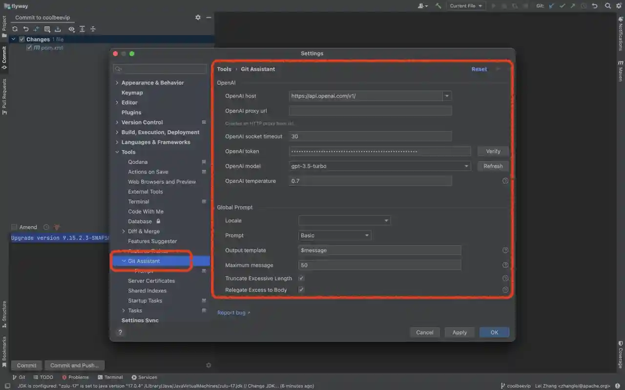Screen dimensions: 625x390
Task: Click the OpenAI proxy url input field
Action: tap(370, 111)
